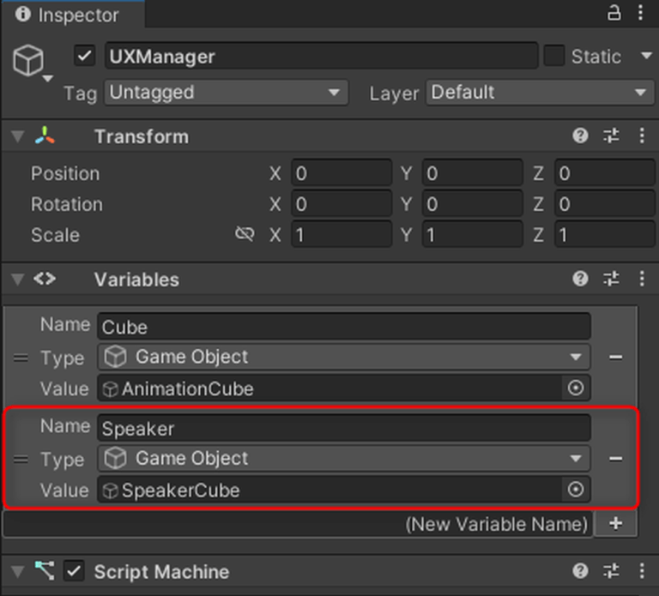Open the Transform component help icon
Viewport: 659px width, 596px height.
click(x=581, y=136)
